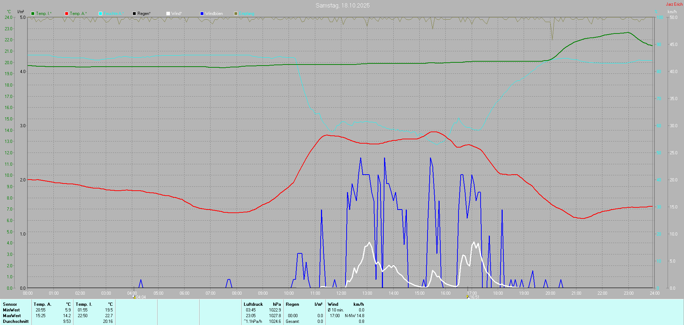684x325 pixels.
Task: Click the white Wind legend swatch
Action: [x=168, y=14]
